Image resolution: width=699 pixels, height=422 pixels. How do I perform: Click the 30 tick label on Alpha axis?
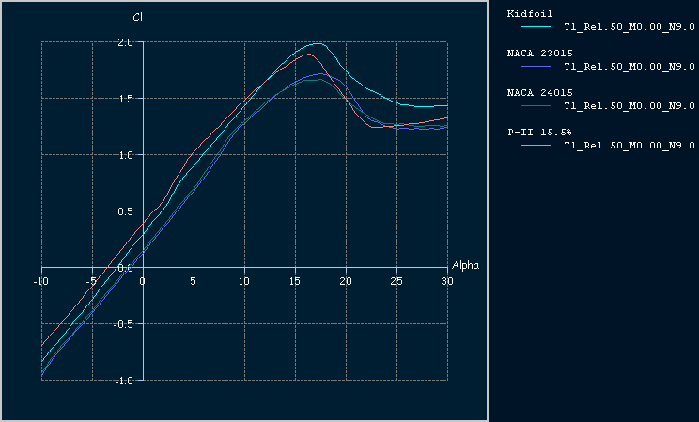(447, 280)
